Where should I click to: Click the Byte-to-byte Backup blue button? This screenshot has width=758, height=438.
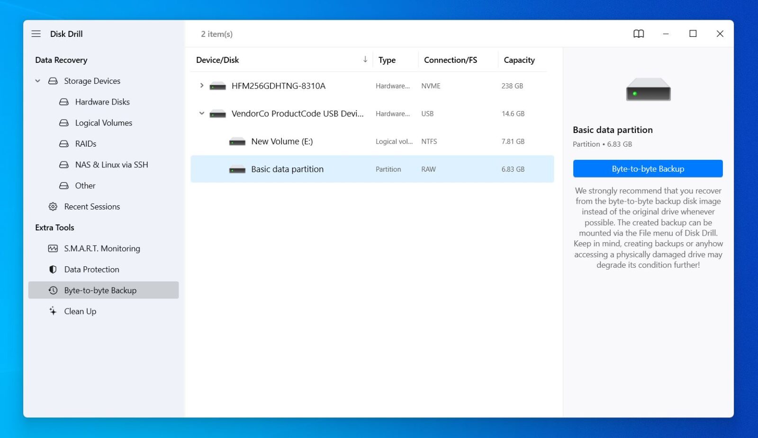[x=648, y=168]
